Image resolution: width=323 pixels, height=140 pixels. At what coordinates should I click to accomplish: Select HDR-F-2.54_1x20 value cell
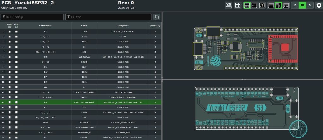point(84,92)
